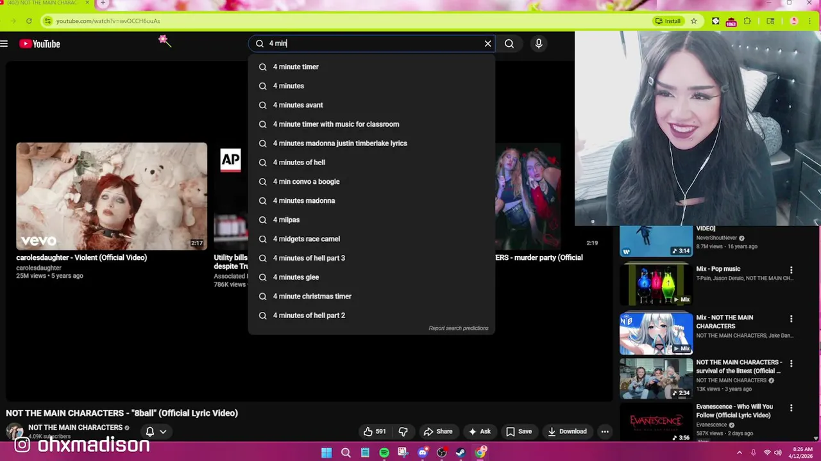This screenshot has width=821, height=461.
Task: Open options for Mix - Pop music
Action: 791,270
